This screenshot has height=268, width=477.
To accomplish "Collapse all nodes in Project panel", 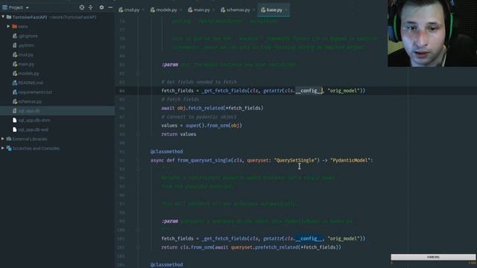I will coord(91,7).
